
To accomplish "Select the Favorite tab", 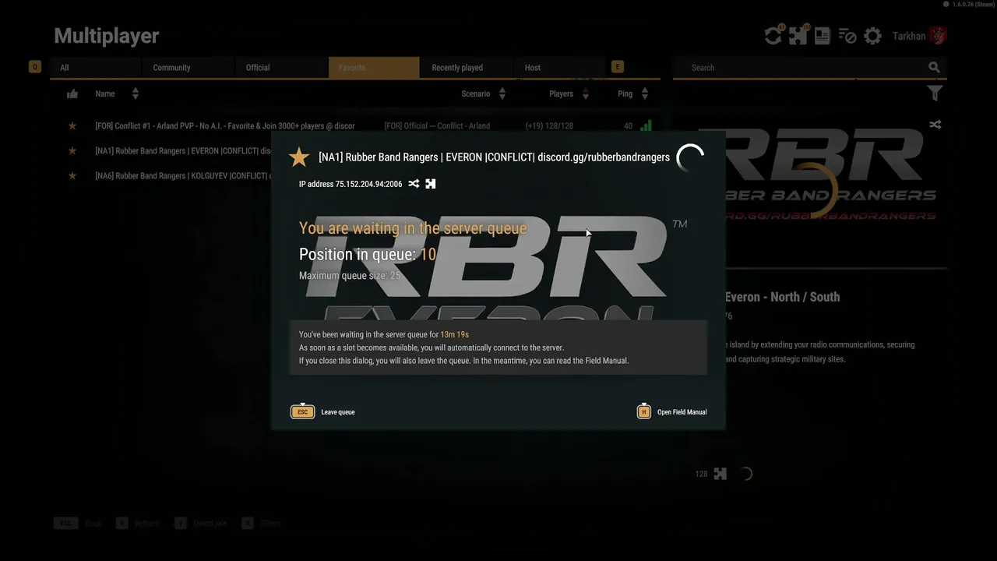I will pyautogui.click(x=374, y=68).
